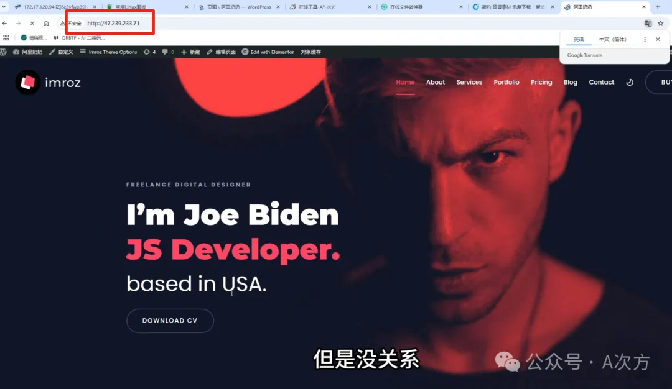Close the 172.17.120.94 tab
Screen dimensions: 672x389
[95, 7]
